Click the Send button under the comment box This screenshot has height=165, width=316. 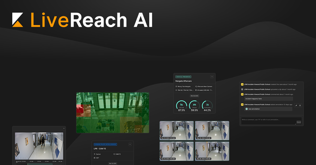[x=299, y=122]
